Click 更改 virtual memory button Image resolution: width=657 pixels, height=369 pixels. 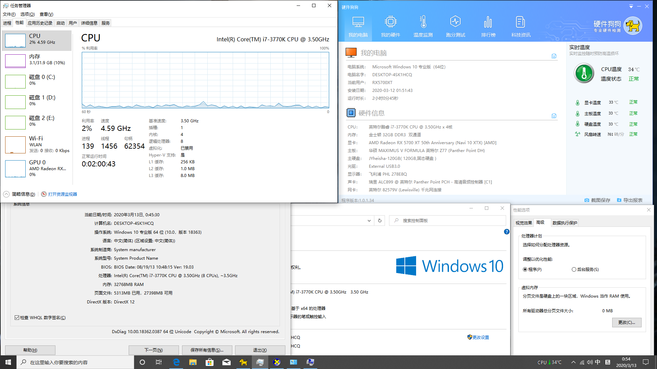(627, 323)
